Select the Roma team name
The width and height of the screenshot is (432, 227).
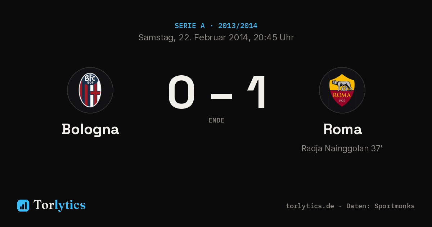click(342, 129)
